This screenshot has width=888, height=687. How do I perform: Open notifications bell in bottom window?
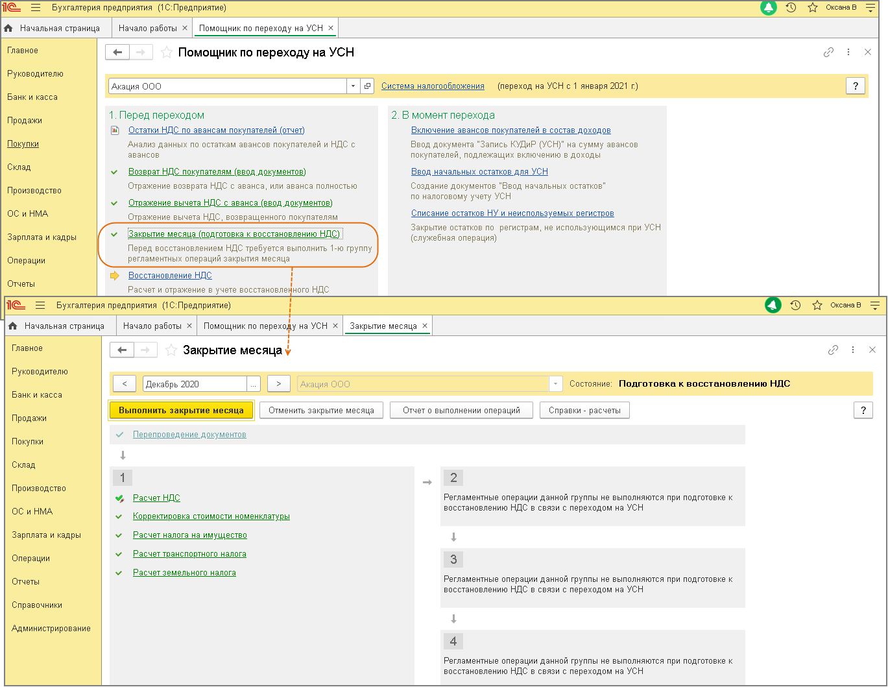click(x=773, y=305)
